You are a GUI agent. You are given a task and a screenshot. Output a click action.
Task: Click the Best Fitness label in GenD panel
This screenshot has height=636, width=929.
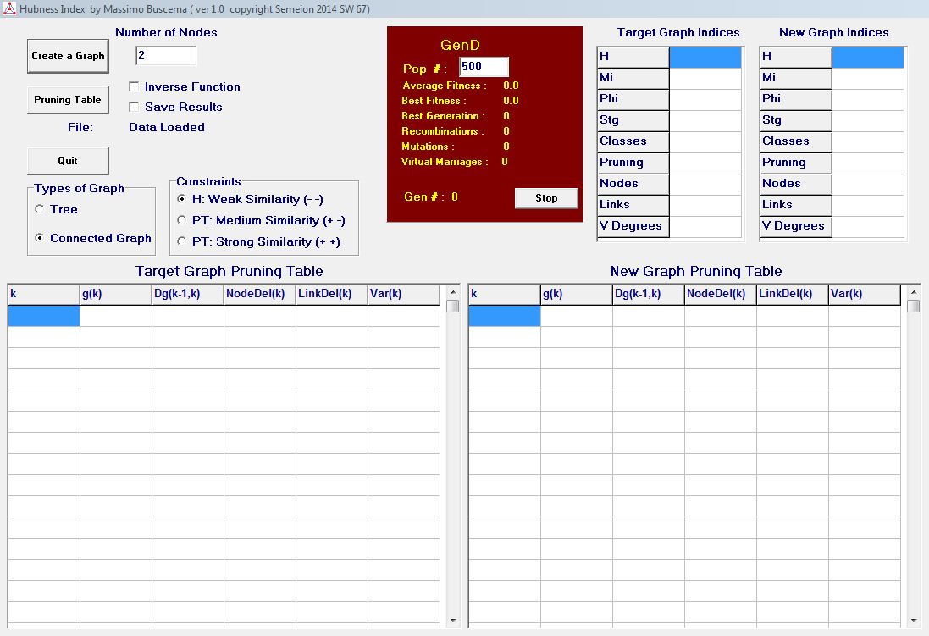pos(434,101)
